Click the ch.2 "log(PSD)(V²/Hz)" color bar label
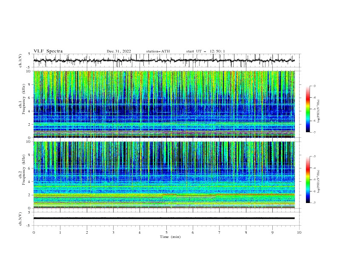The width and height of the screenshot is (337, 261). click(319, 182)
